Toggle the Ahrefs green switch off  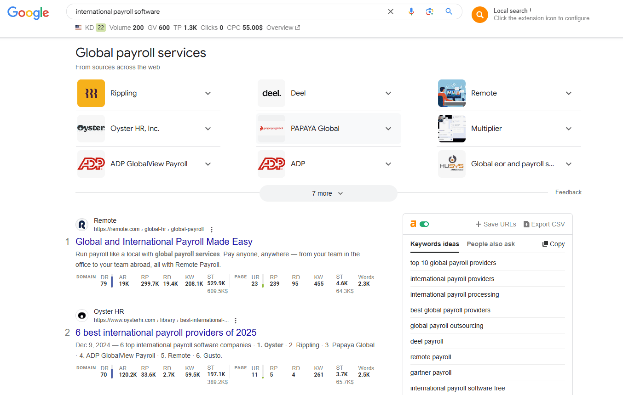tap(424, 224)
